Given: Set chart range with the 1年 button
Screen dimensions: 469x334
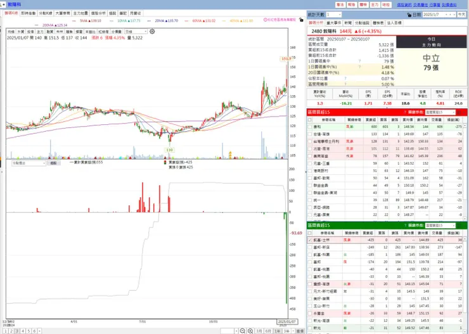Looking at the screenshot, I should coord(278,331).
